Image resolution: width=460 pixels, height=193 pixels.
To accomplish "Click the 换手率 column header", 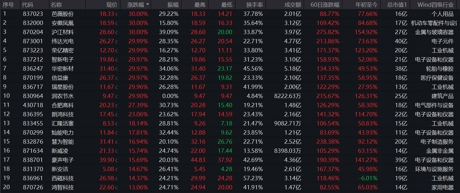I will [x=255, y=5].
